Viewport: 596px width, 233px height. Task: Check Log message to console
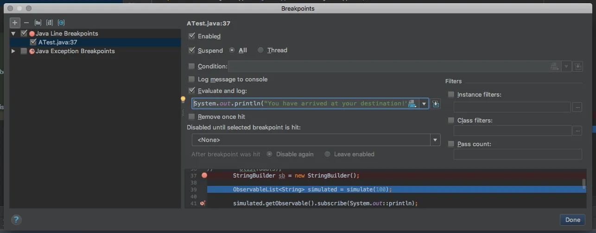click(x=192, y=80)
